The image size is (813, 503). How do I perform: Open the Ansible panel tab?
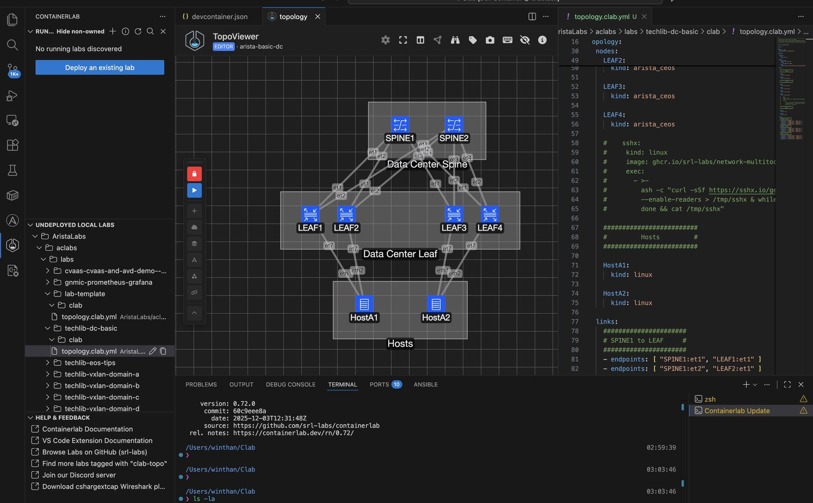[426, 384]
